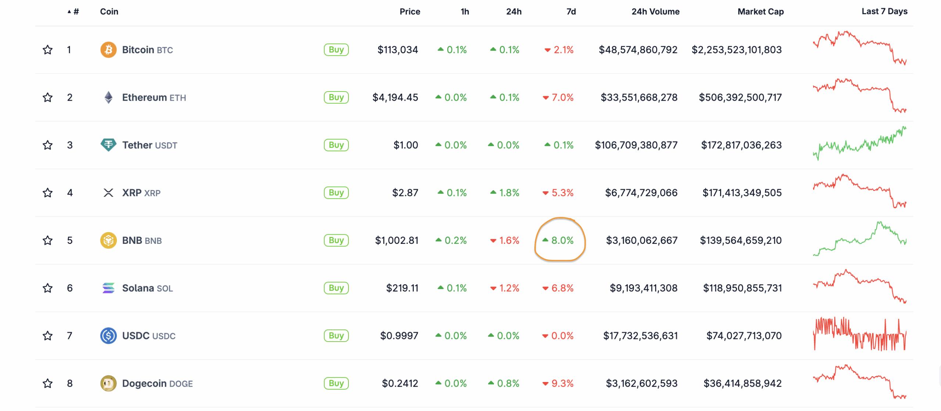The width and height of the screenshot is (941, 411).
Task: Sort by the Price column header
Action: (x=410, y=12)
